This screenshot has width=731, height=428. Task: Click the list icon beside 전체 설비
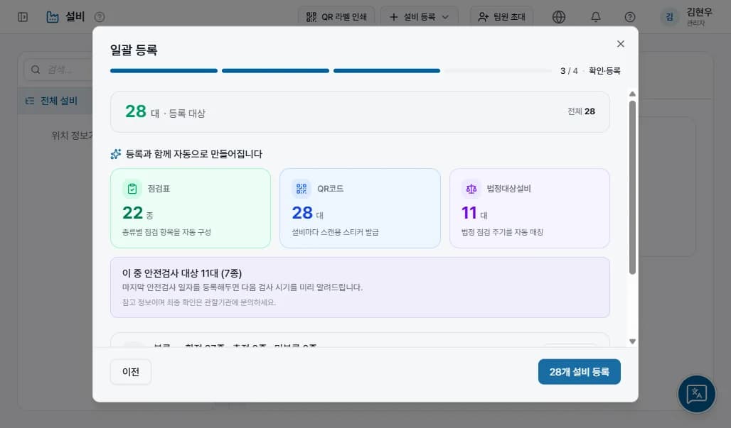click(30, 101)
